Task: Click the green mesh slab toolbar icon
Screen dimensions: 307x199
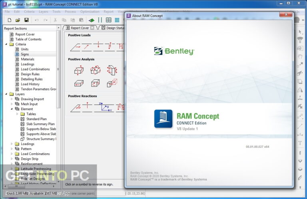Action: (x=91, y=20)
